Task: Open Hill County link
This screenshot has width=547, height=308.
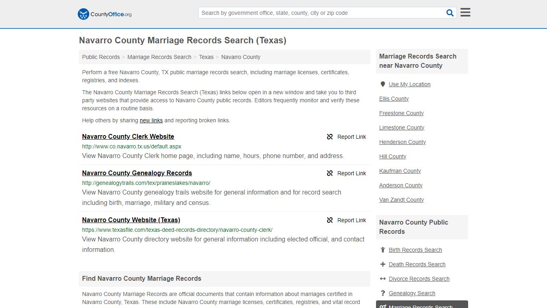Action: point(393,156)
